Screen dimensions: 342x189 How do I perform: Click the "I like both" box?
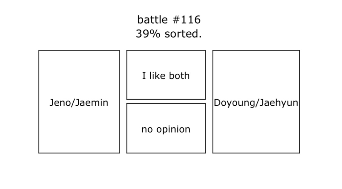[x=166, y=75]
